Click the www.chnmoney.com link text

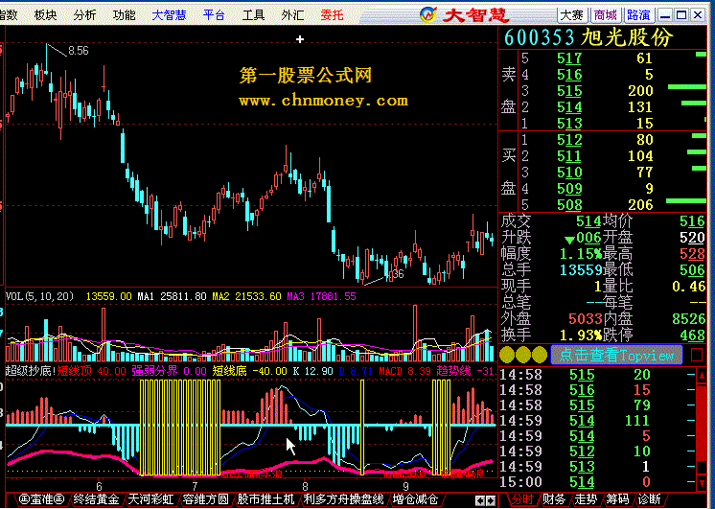coord(323,101)
